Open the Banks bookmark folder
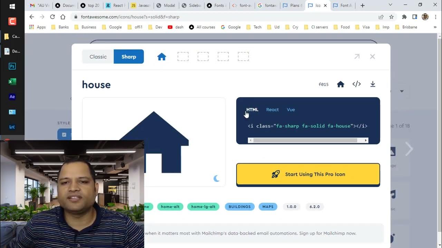 60,27
